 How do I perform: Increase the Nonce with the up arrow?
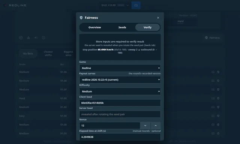156,126
